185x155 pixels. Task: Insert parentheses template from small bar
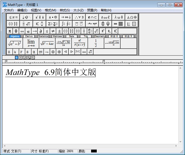click(x=65, y=31)
